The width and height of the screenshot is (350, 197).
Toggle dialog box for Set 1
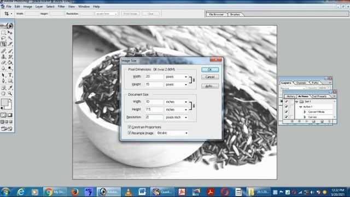click(291, 101)
